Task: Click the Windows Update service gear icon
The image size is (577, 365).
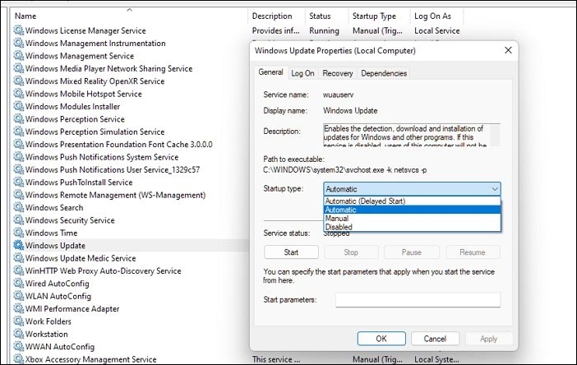Action: coord(19,246)
